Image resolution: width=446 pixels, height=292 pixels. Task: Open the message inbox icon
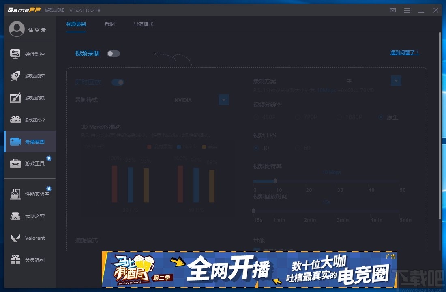392,10
